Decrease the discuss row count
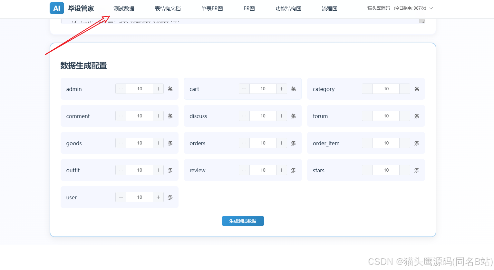The image size is (494, 270). coord(244,116)
